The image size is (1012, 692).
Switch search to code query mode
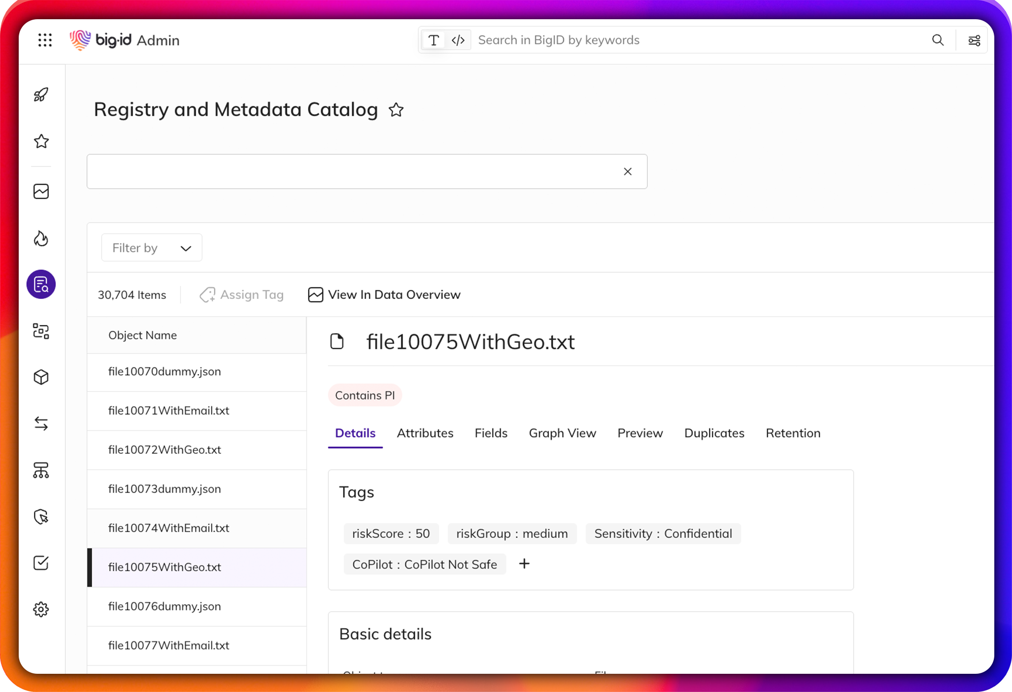click(x=458, y=40)
